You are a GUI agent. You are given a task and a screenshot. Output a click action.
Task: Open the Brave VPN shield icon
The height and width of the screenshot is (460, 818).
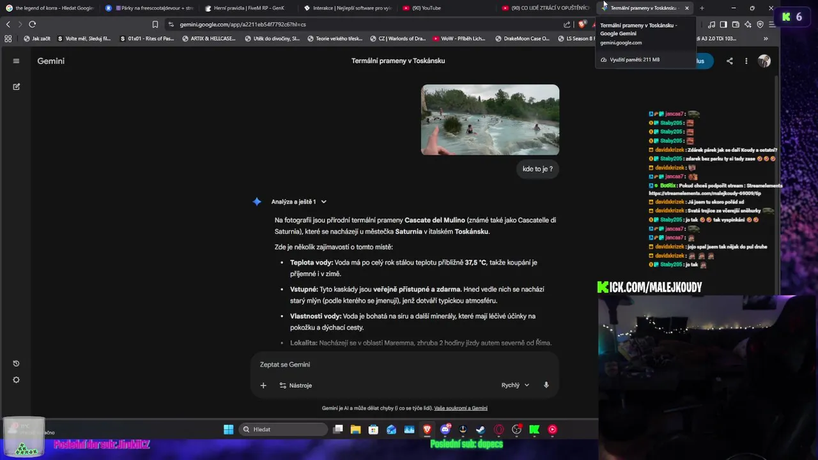click(760, 24)
